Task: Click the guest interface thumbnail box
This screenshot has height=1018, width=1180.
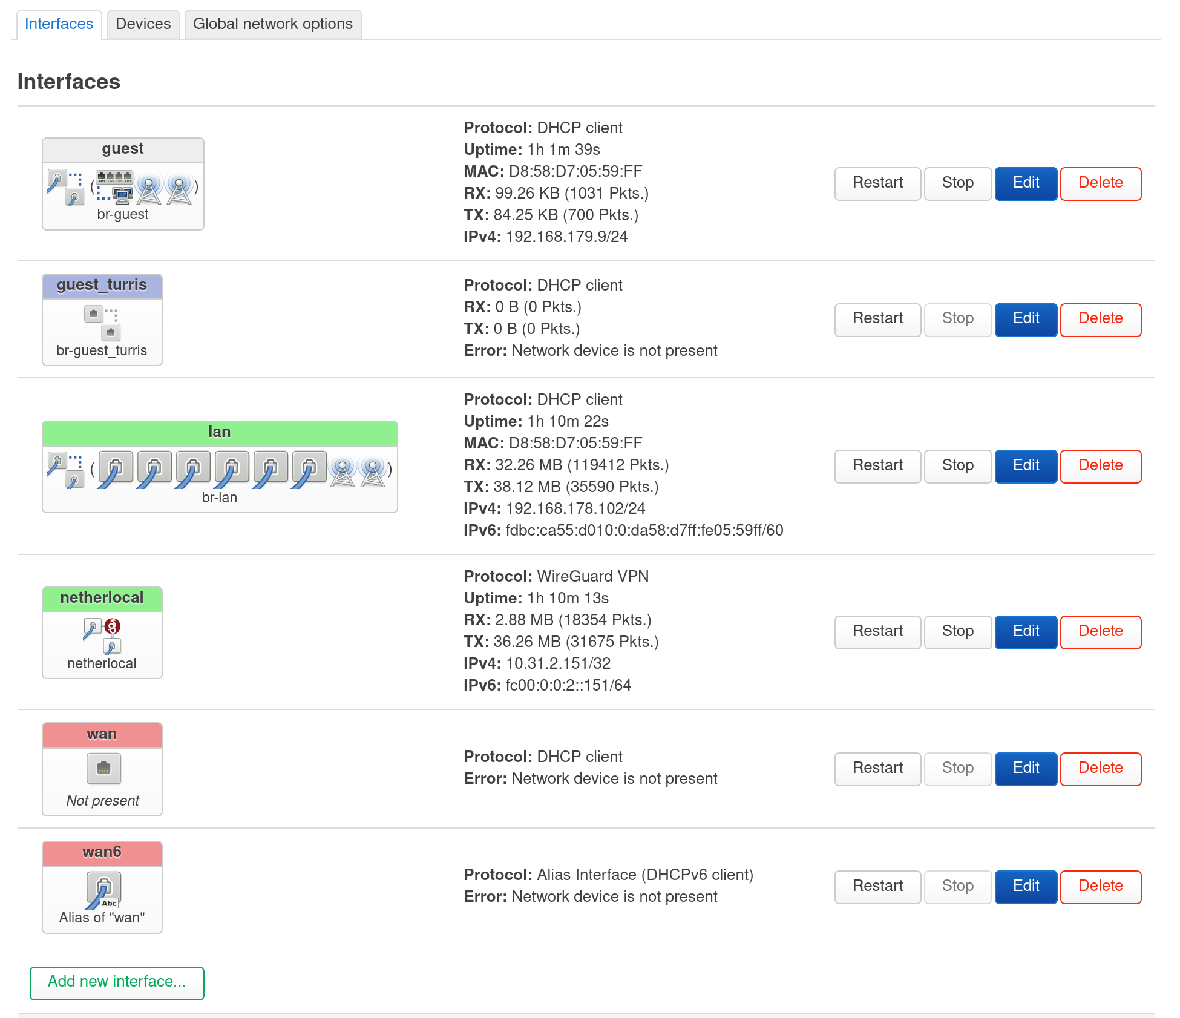Action: click(123, 183)
